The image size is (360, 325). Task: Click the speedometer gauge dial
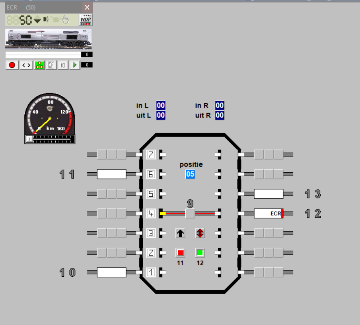[49, 114]
